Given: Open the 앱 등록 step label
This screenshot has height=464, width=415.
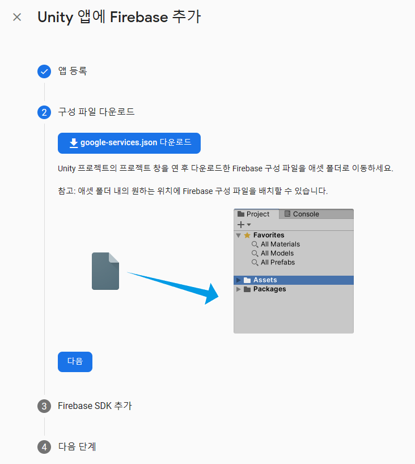Looking at the screenshot, I should pos(73,71).
